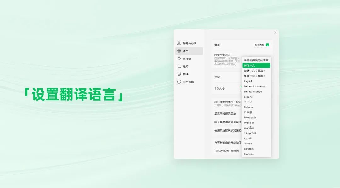
Task: Choose English as translation language
Action: [256, 81]
